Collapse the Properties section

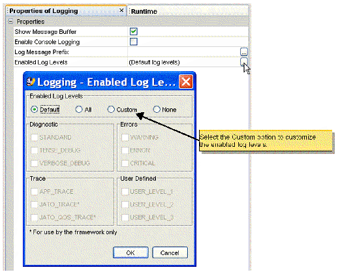point(10,22)
